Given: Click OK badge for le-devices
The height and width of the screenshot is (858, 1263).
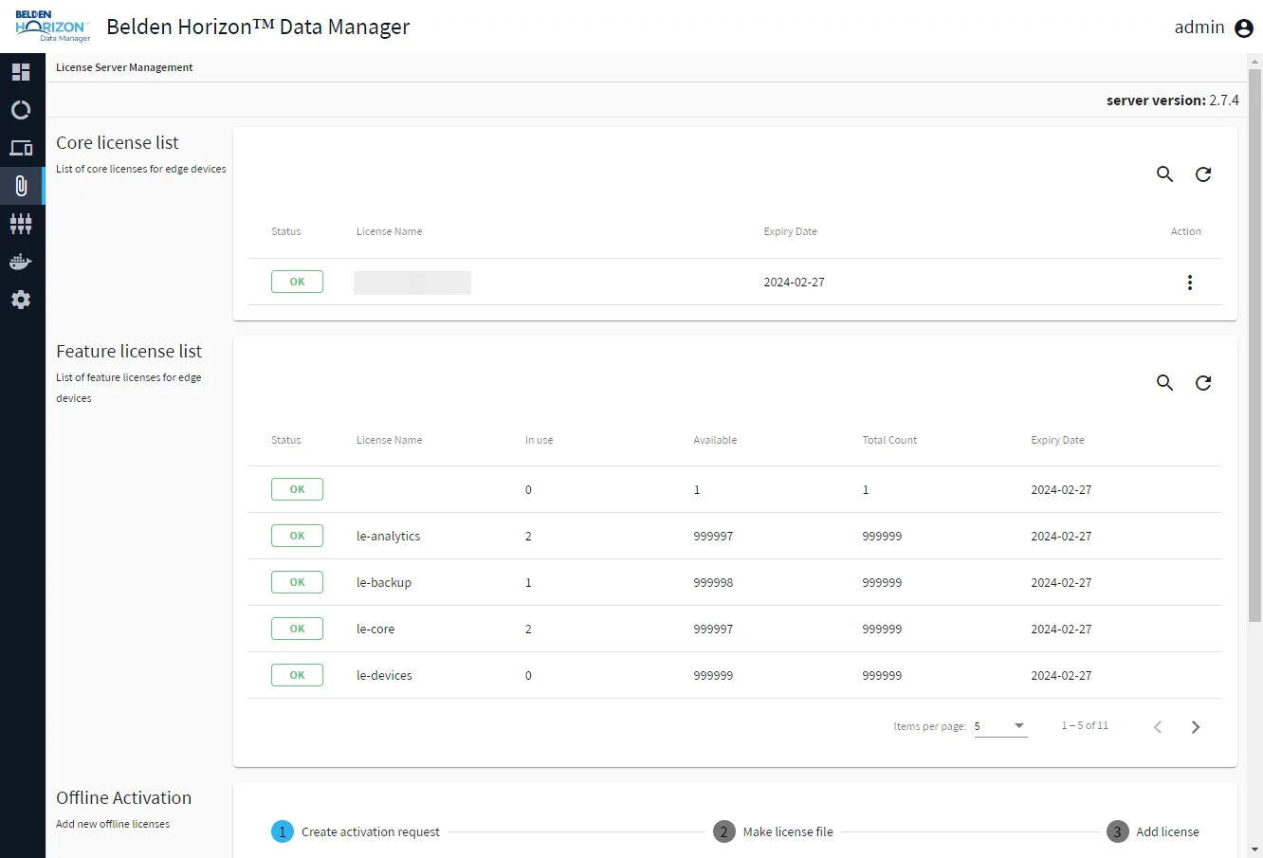Looking at the screenshot, I should coord(297,675).
